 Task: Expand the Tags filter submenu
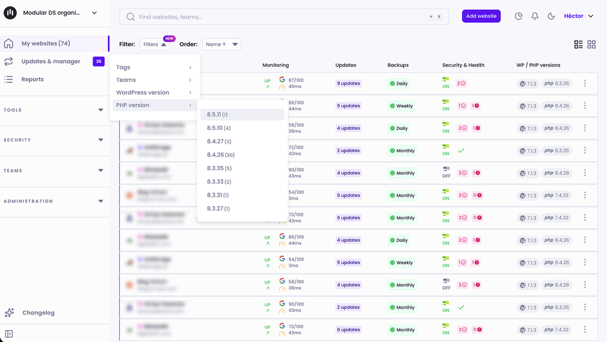coord(155,68)
